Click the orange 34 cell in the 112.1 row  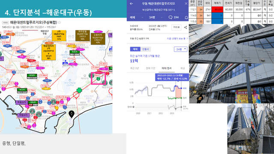click(200, 9)
